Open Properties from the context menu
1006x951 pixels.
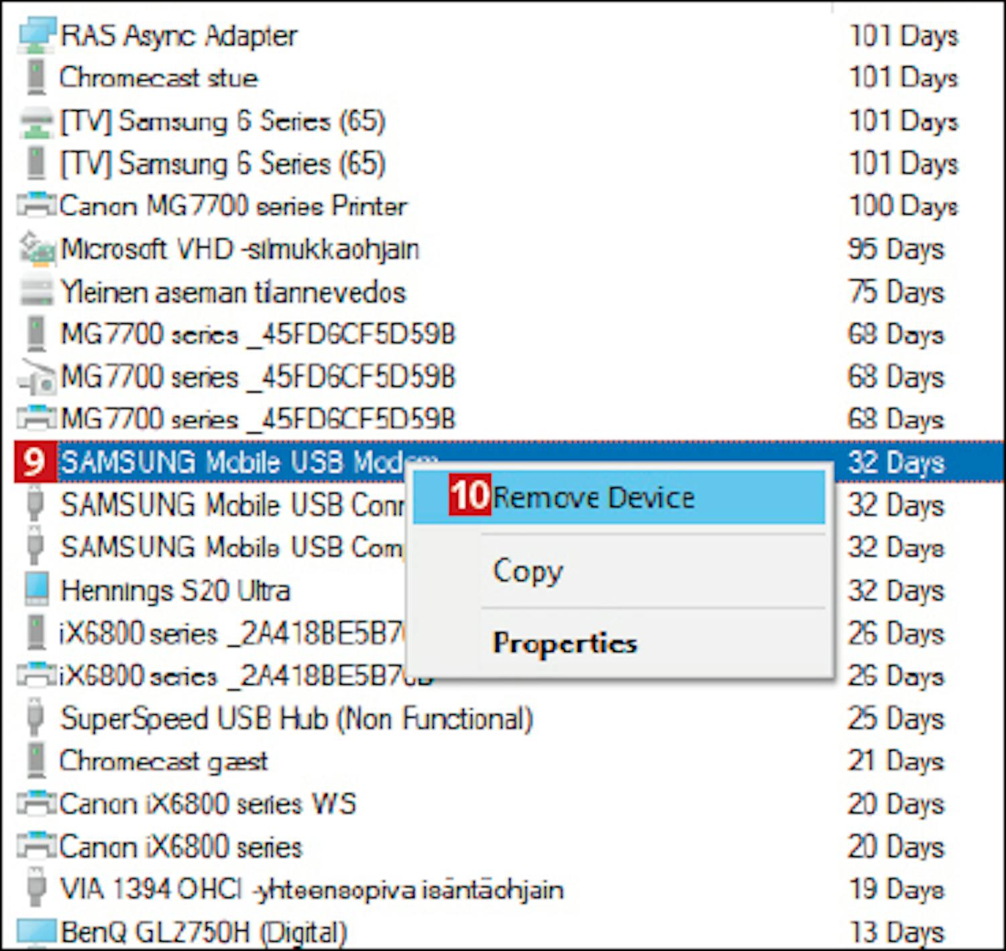565,643
